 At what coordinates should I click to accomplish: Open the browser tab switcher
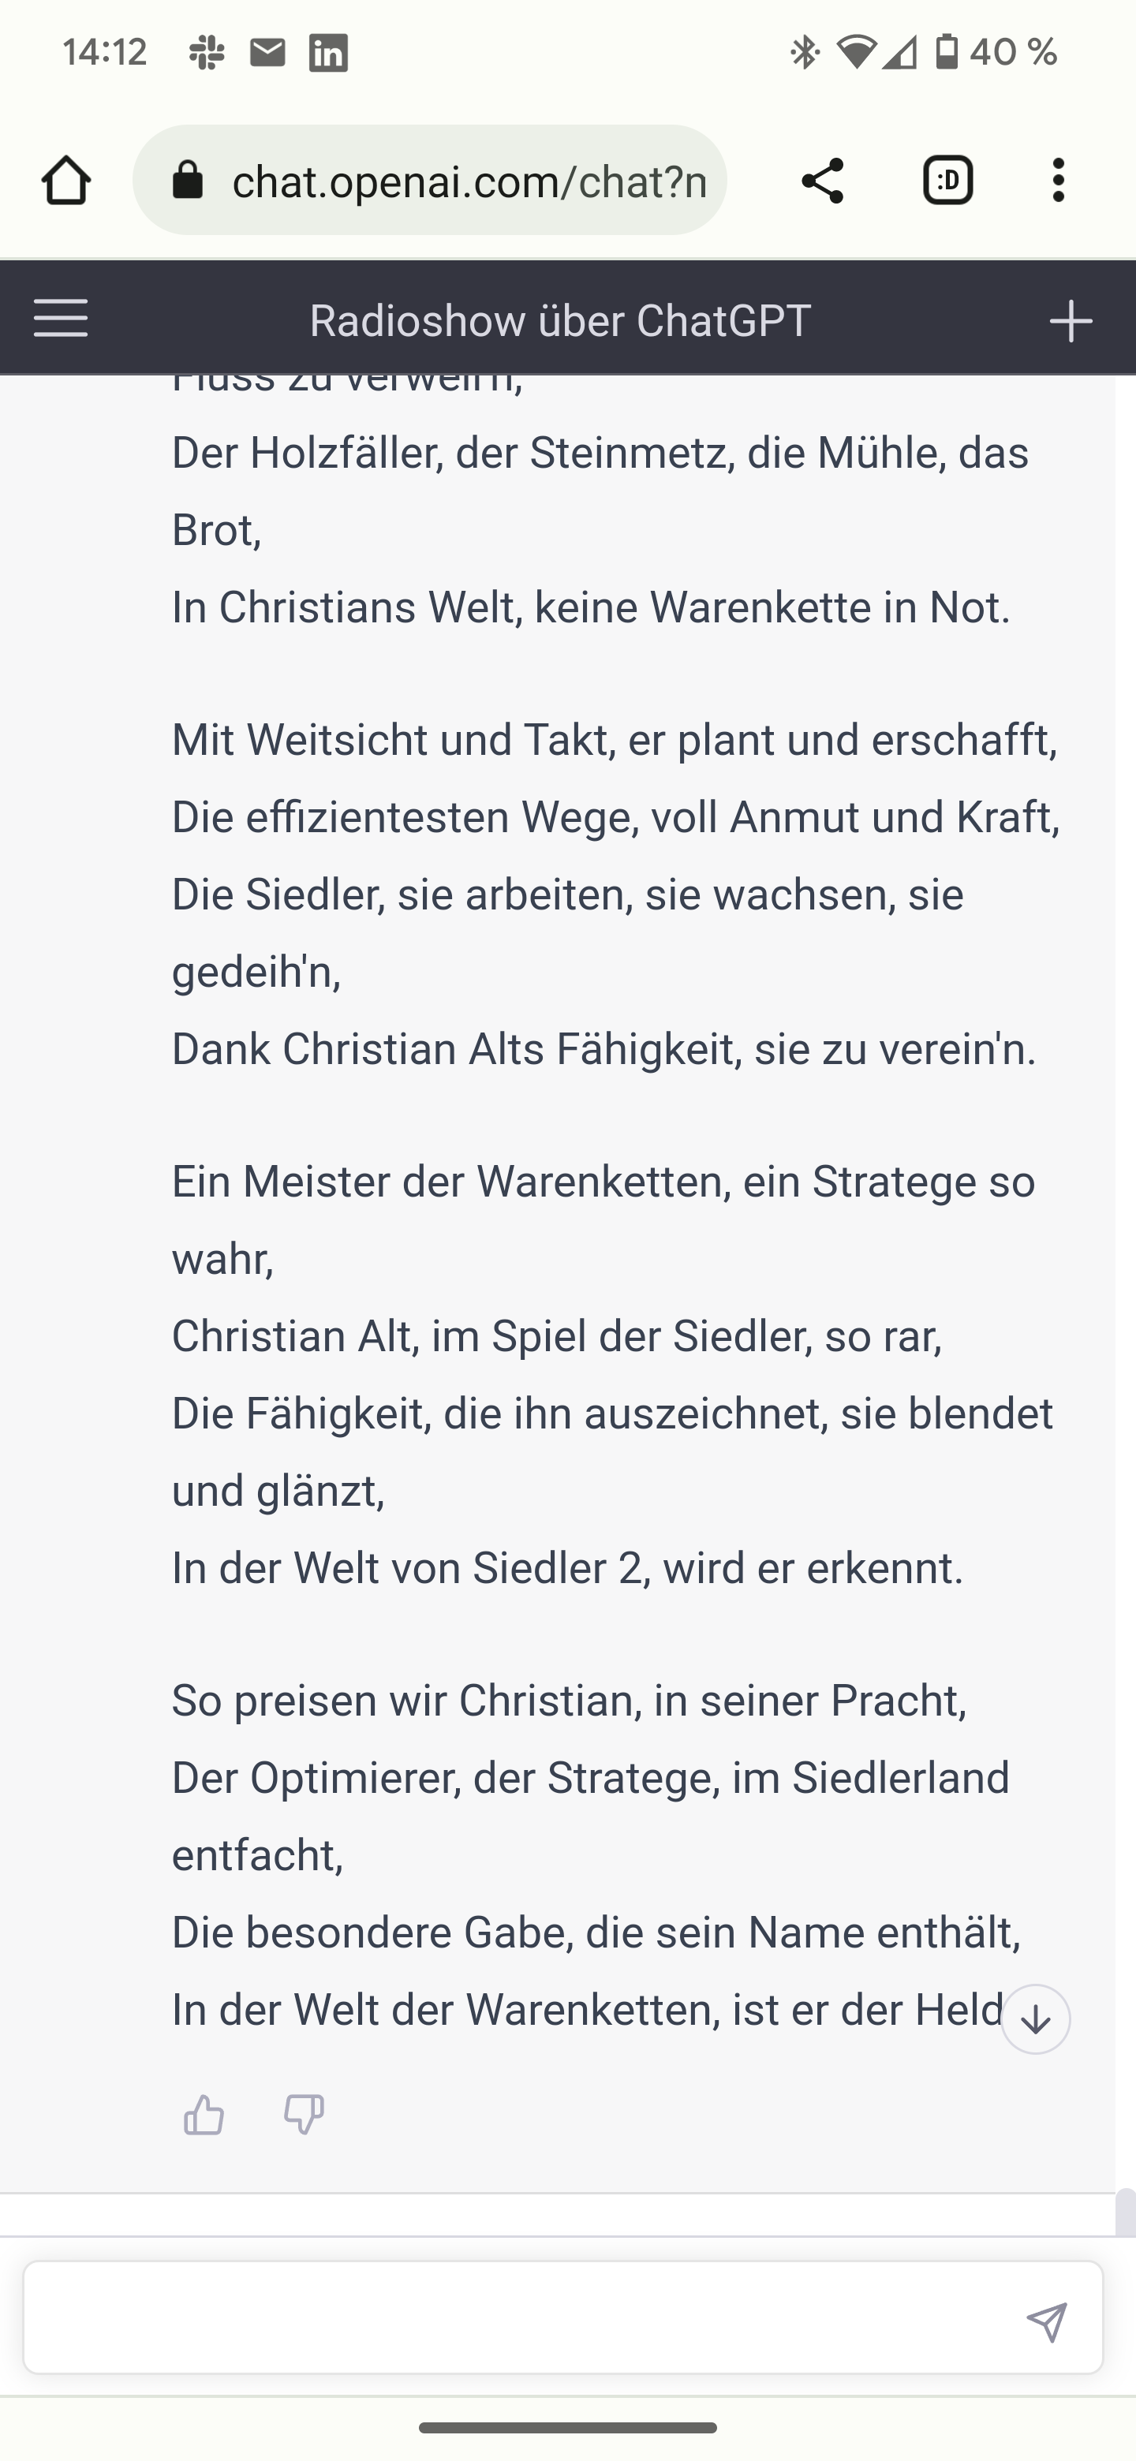(x=947, y=181)
